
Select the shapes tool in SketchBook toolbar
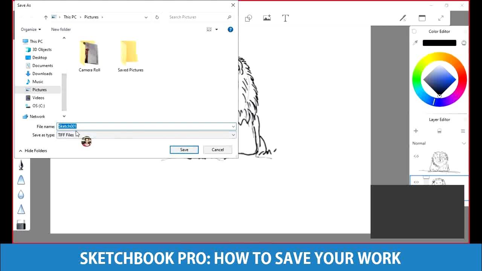pos(249,18)
